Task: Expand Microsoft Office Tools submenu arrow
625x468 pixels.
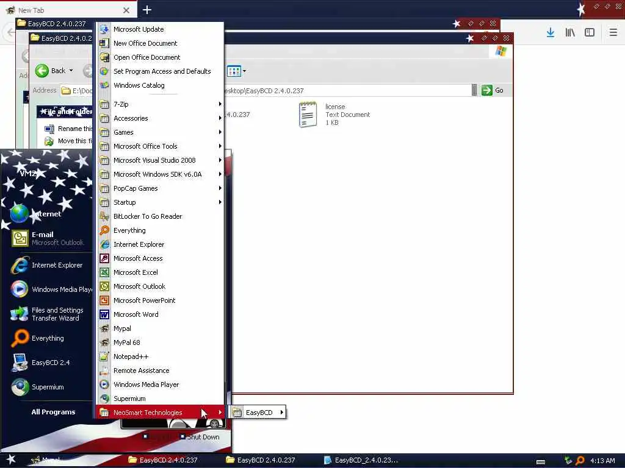Action: pos(220,146)
